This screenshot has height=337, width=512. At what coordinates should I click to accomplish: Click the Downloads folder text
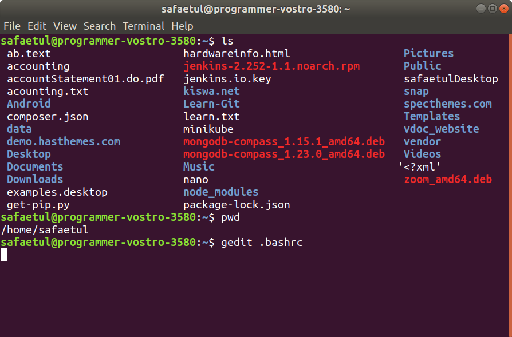34,179
